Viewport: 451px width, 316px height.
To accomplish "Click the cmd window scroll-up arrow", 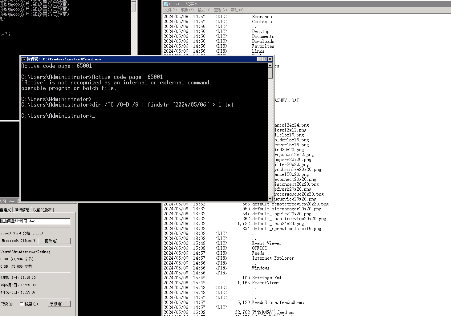I will coord(270,66).
